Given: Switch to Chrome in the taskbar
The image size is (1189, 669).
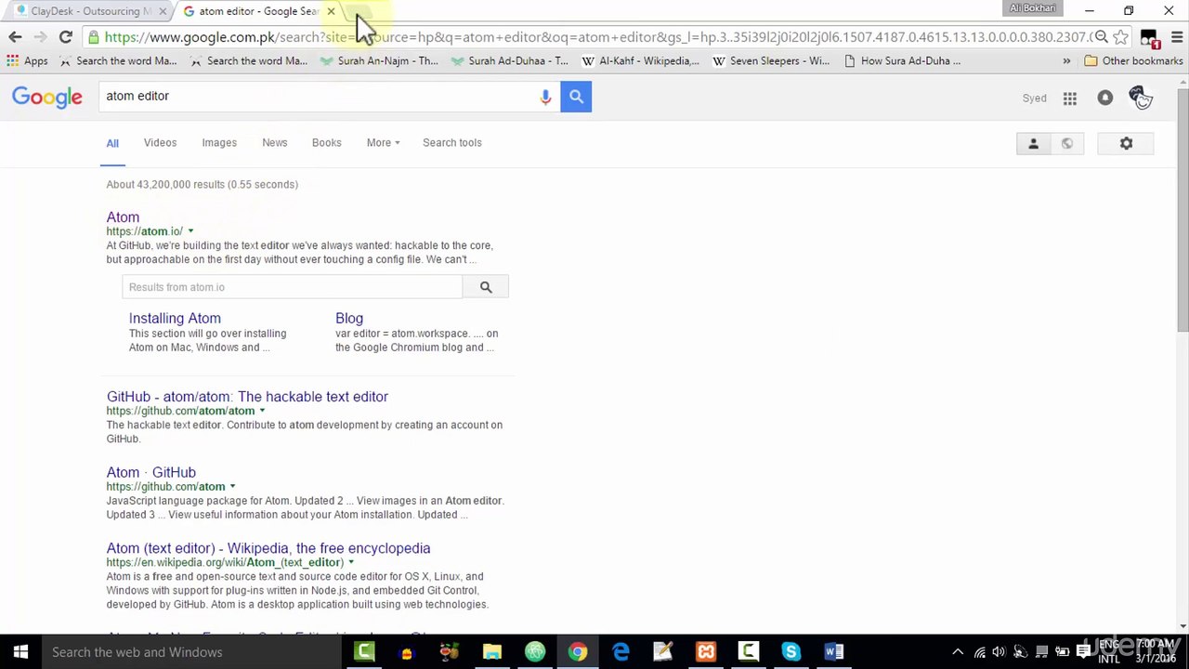Looking at the screenshot, I should (x=578, y=651).
